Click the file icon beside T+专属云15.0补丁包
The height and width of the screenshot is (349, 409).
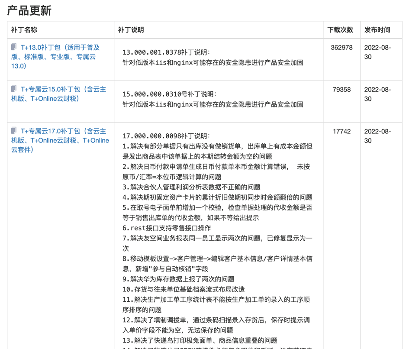(14, 89)
